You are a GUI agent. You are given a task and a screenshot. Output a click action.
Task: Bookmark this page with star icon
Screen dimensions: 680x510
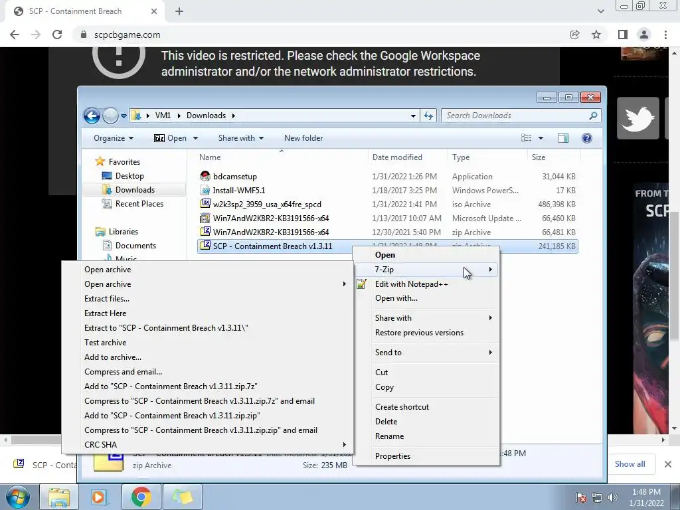[596, 35]
